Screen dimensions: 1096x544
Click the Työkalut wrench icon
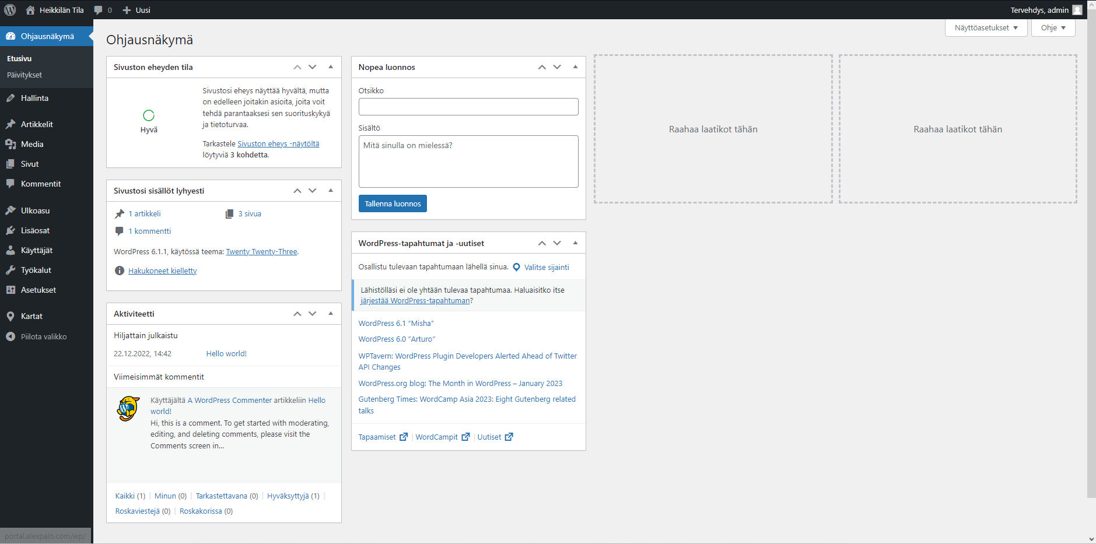10,270
